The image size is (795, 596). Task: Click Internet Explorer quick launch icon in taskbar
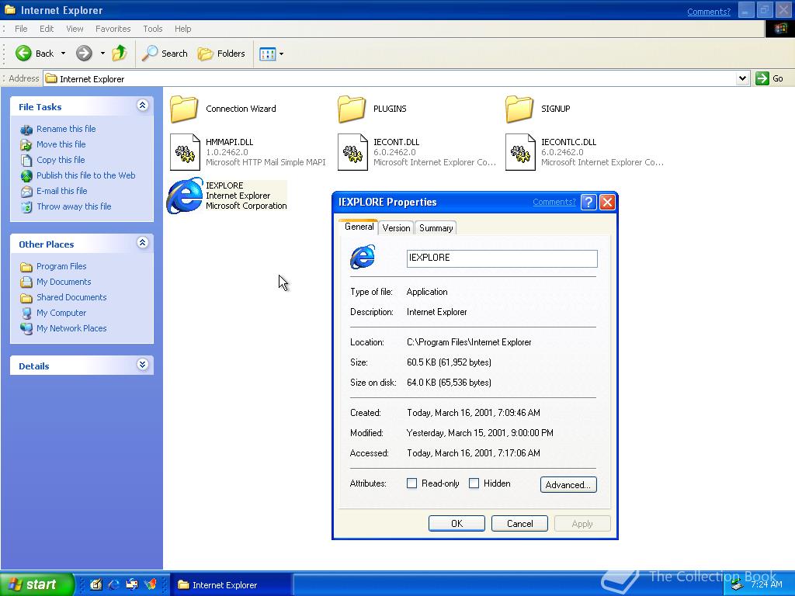pyautogui.click(x=114, y=584)
